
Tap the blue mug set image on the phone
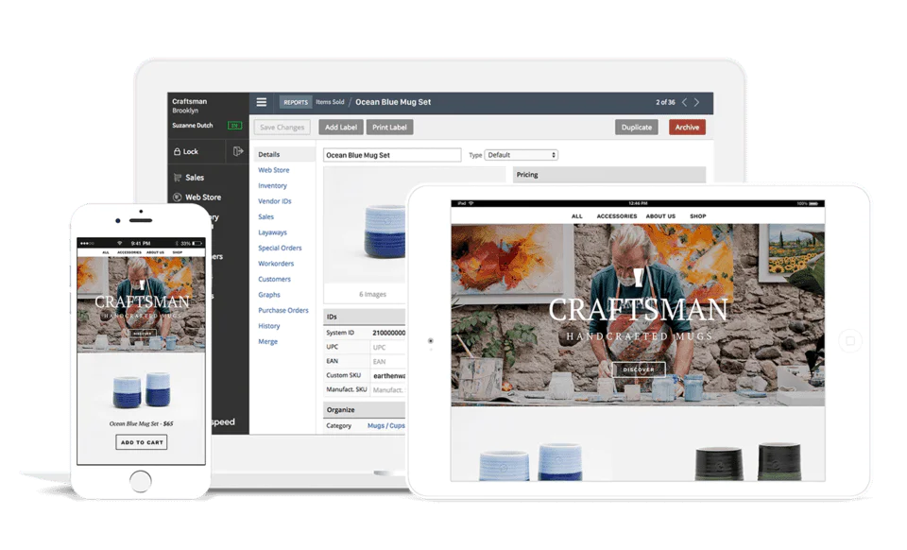(x=142, y=389)
